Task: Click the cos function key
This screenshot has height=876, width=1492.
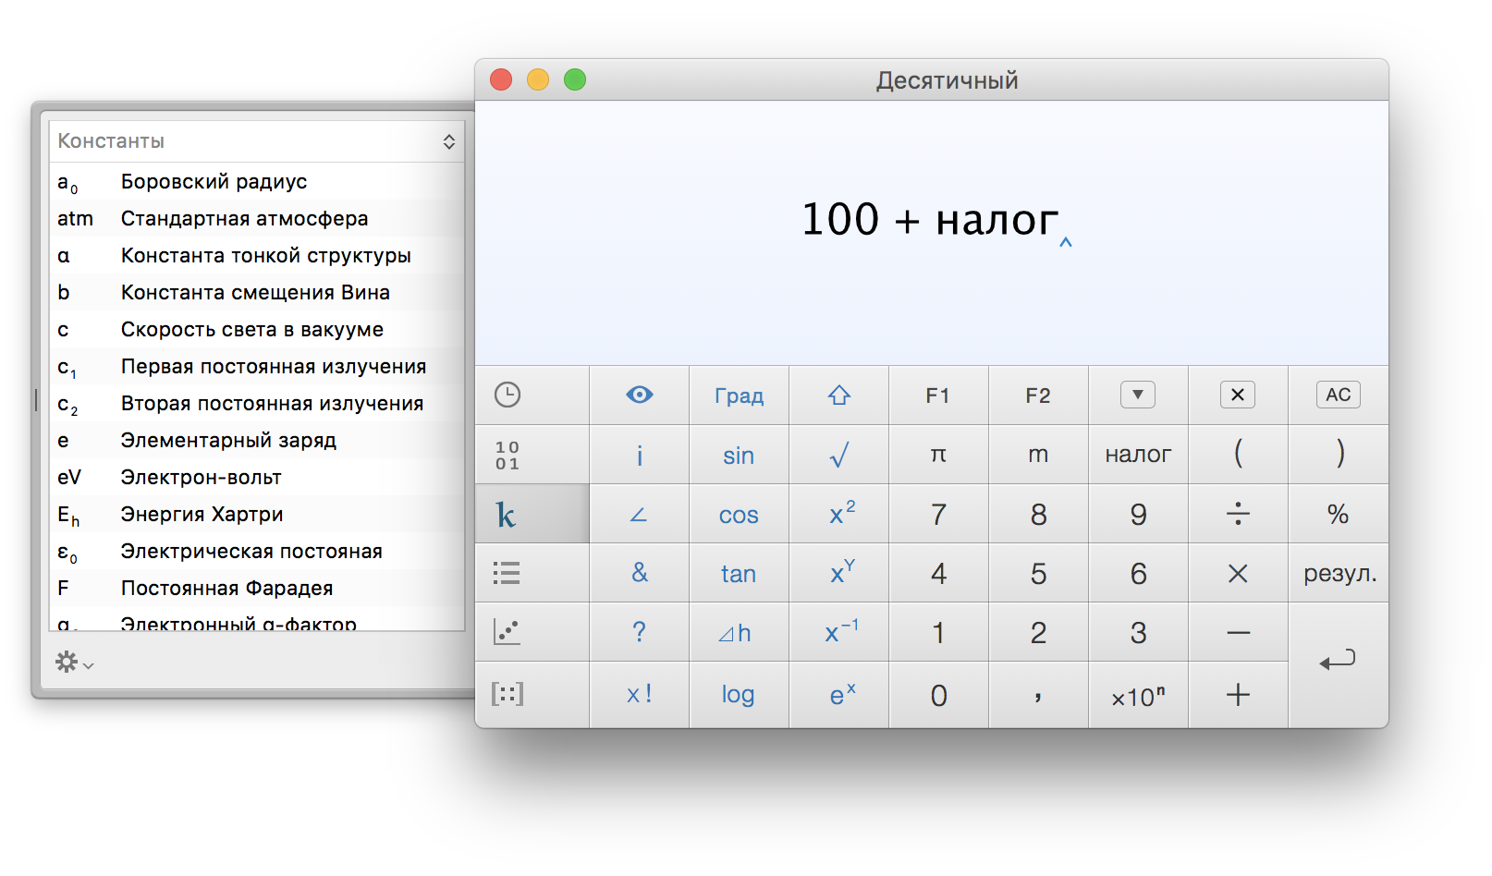Action: click(740, 514)
